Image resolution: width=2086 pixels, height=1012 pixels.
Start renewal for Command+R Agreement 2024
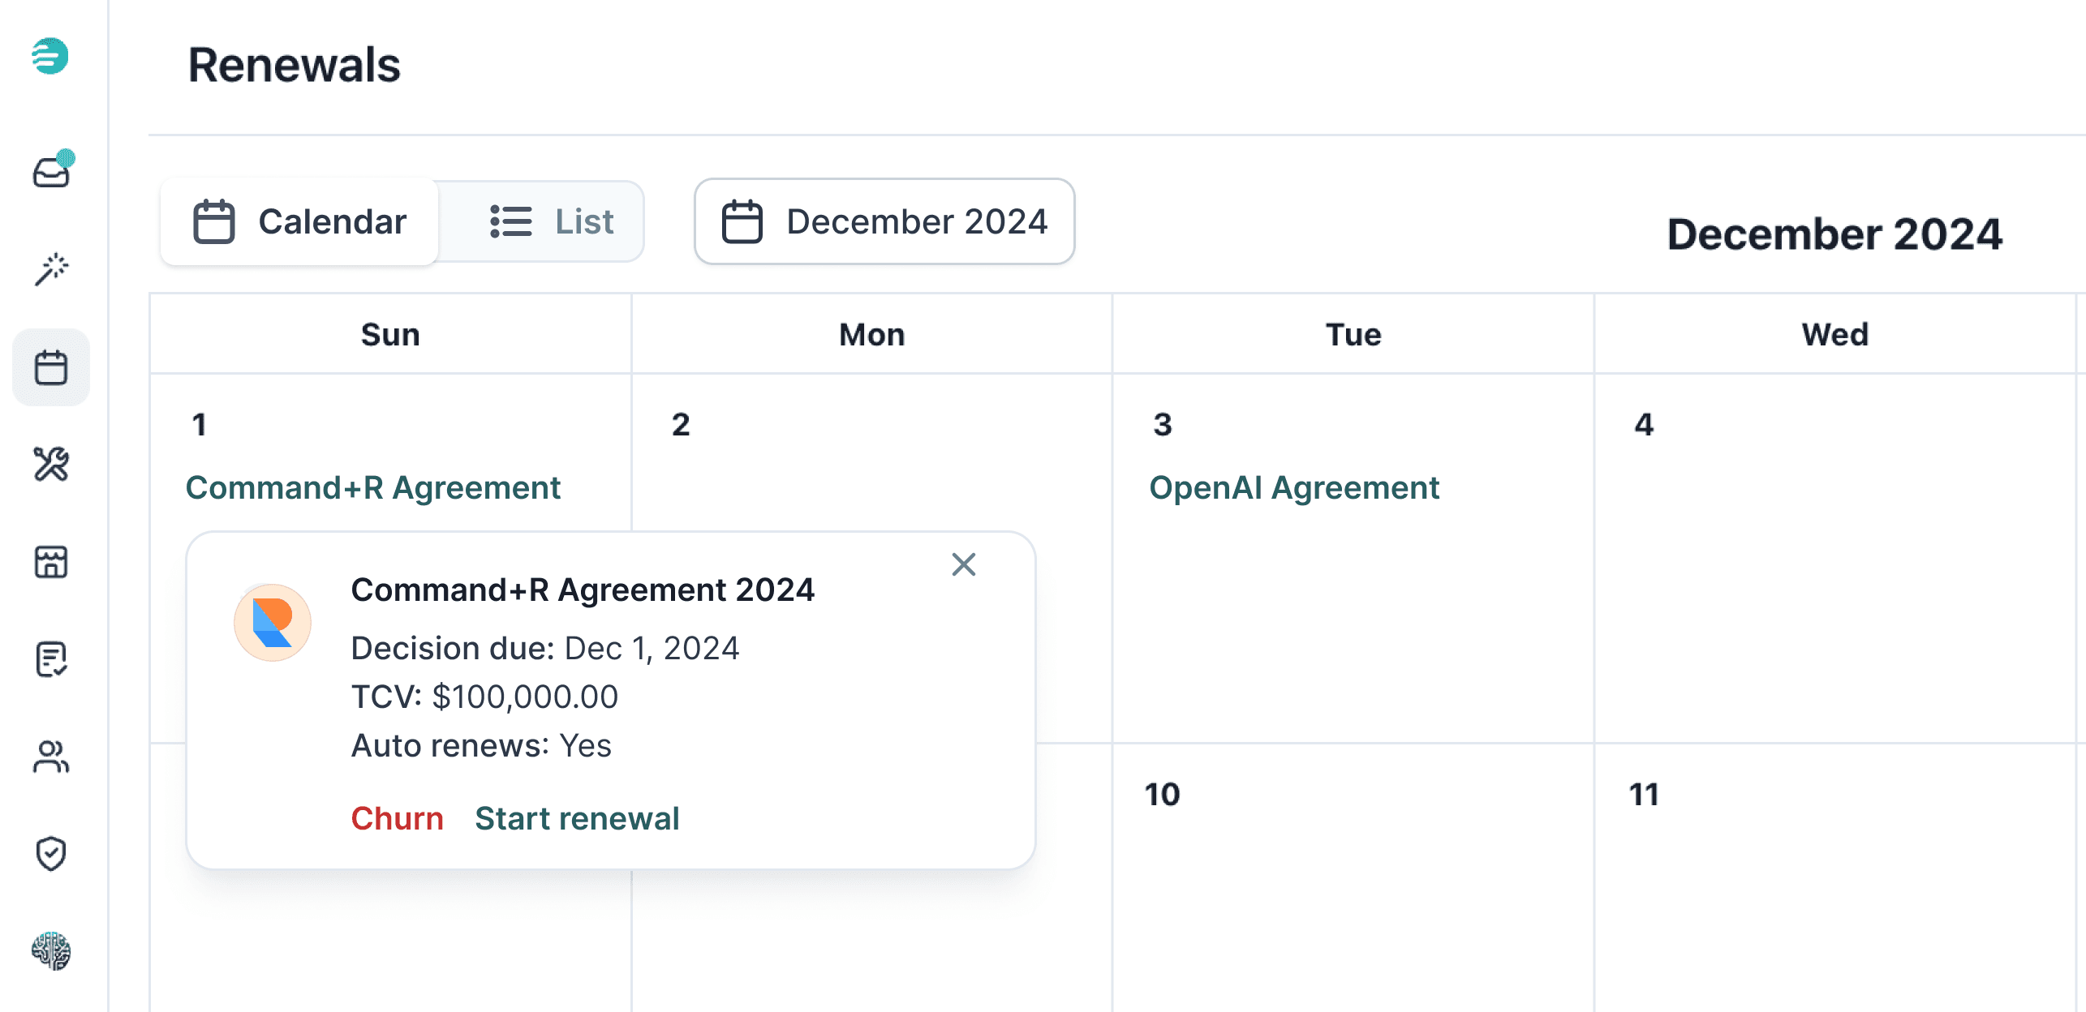pyautogui.click(x=577, y=817)
